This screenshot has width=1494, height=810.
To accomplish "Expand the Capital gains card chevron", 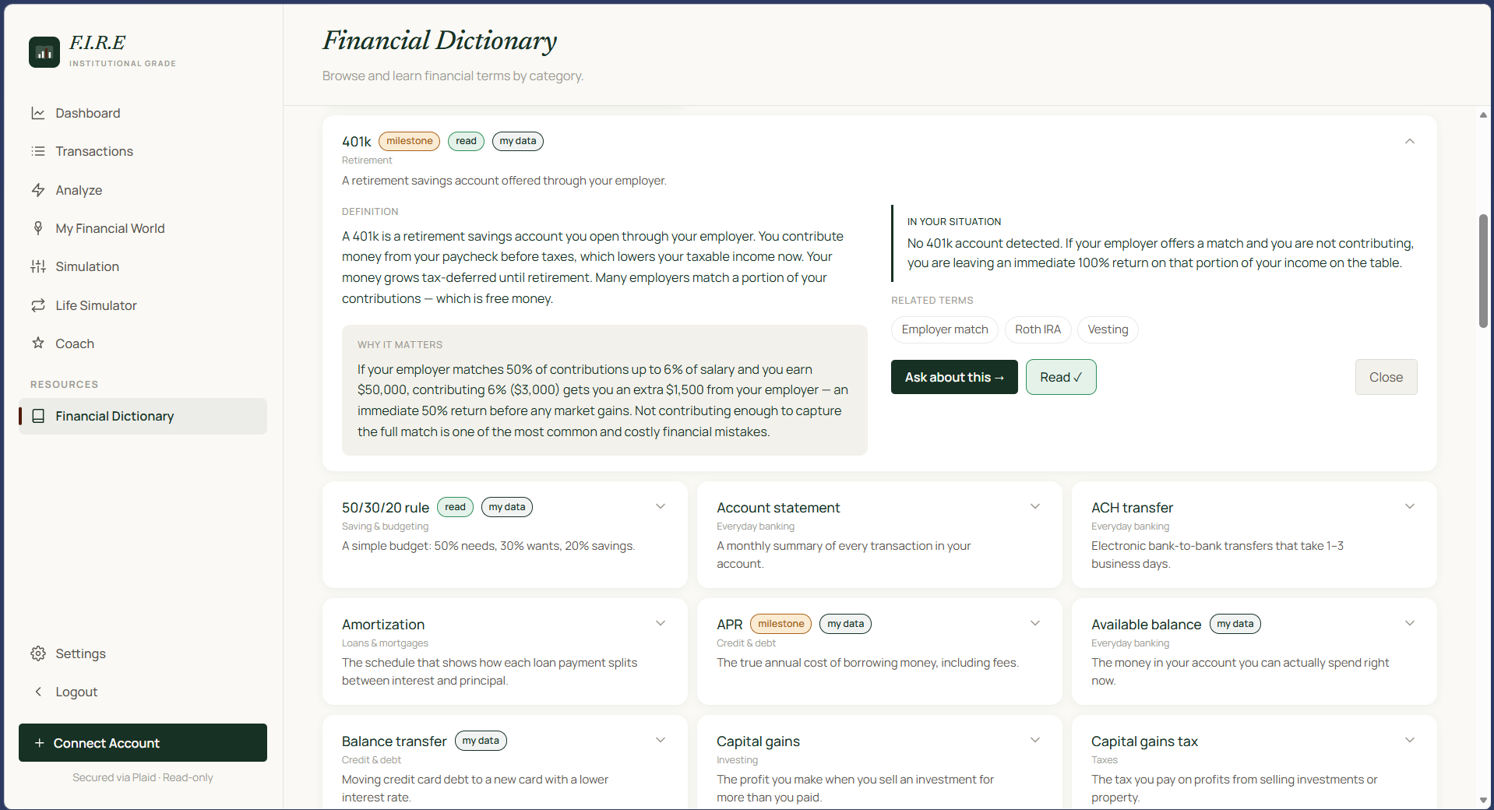I will click(x=1035, y=740).
